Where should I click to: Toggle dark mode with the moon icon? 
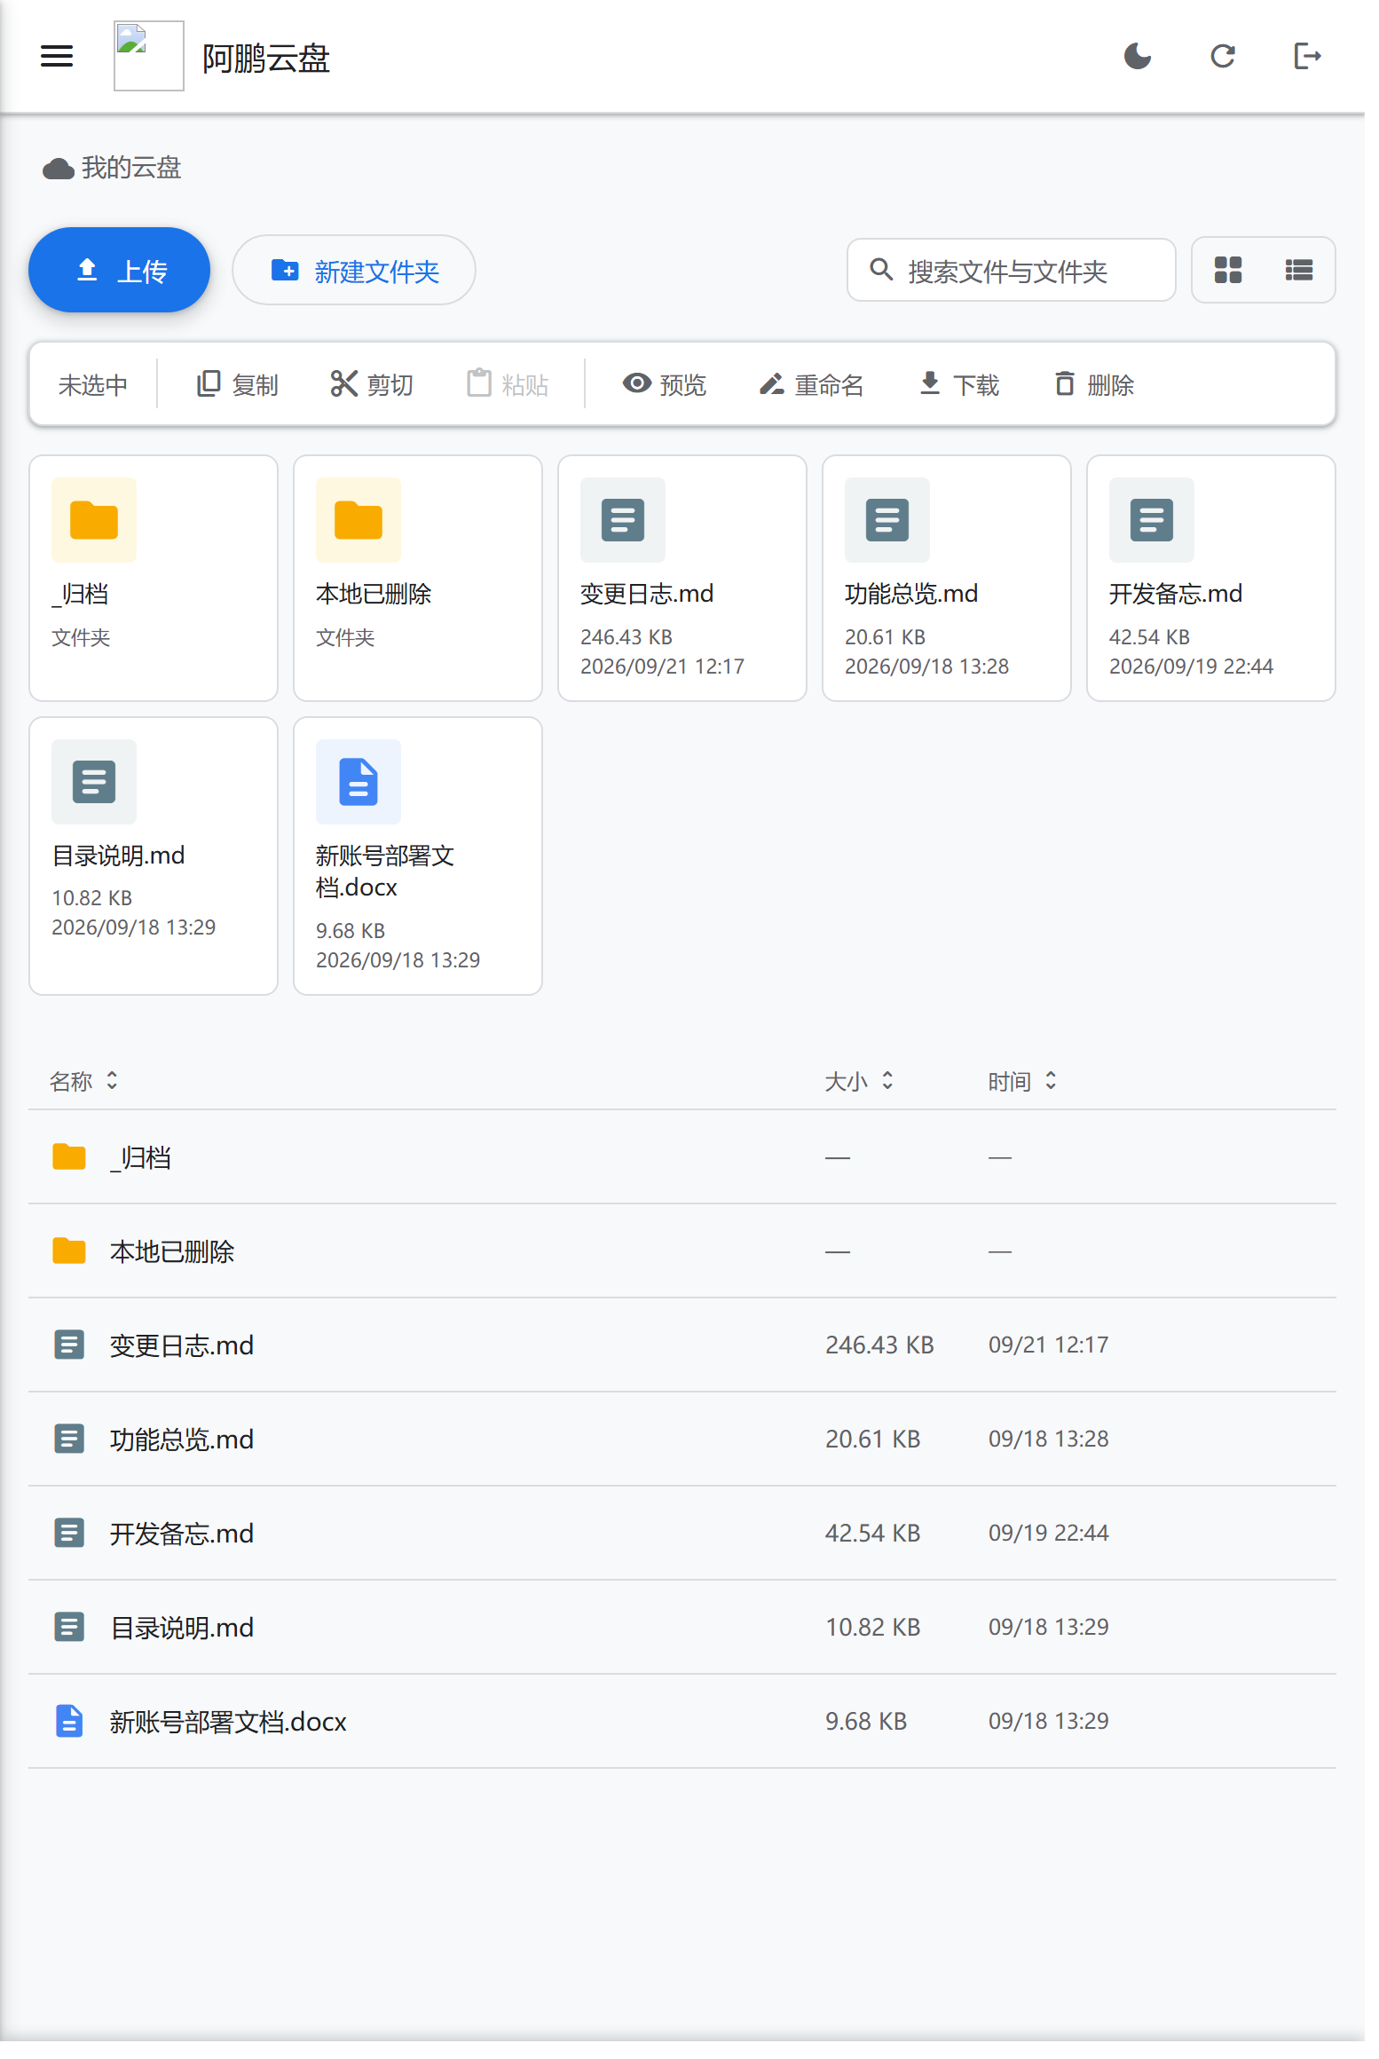(x=1138, y=57)
